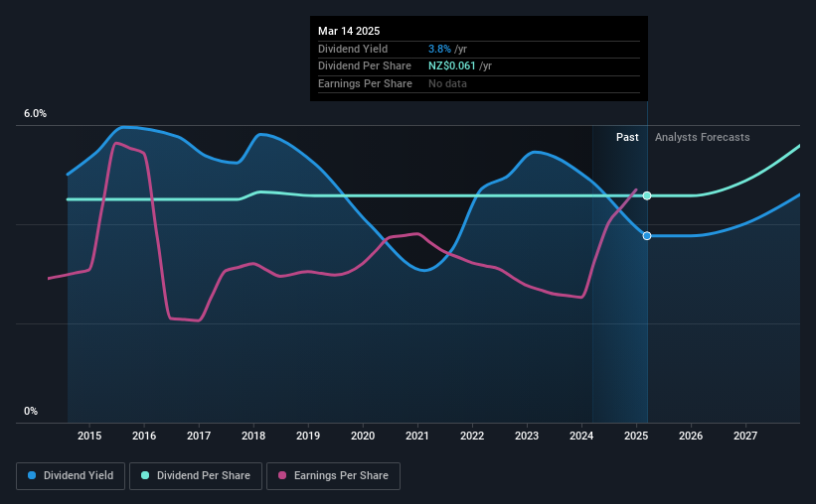The width and height of the screenshot is (816, 504).
Task: Click the 2018 x-axis label
Action: [253, 436]
